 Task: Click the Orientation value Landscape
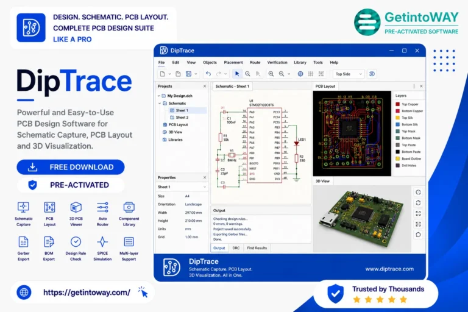click(193, 205)
